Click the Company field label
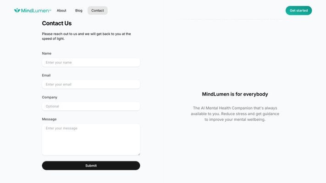326x183 pixels. (50, 97)
